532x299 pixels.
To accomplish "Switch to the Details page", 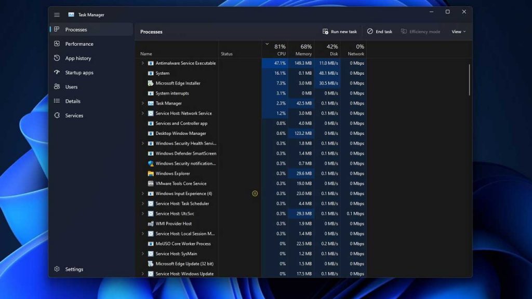I will (x=91, y=101).
